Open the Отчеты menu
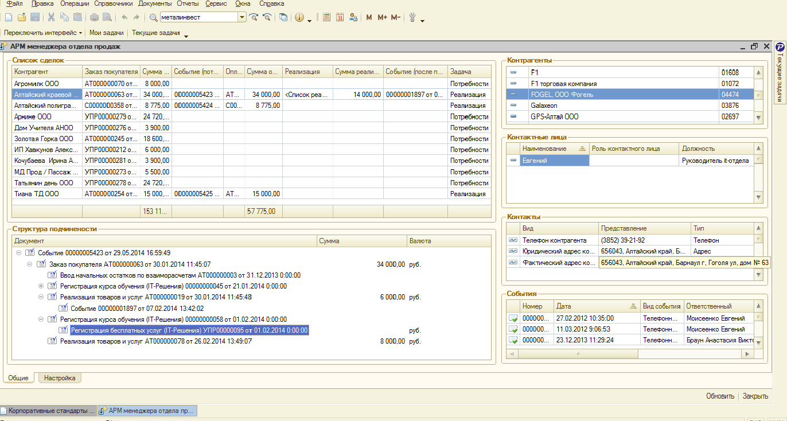The height and width of the screenshot is (421, 787). tap(188, 3)
